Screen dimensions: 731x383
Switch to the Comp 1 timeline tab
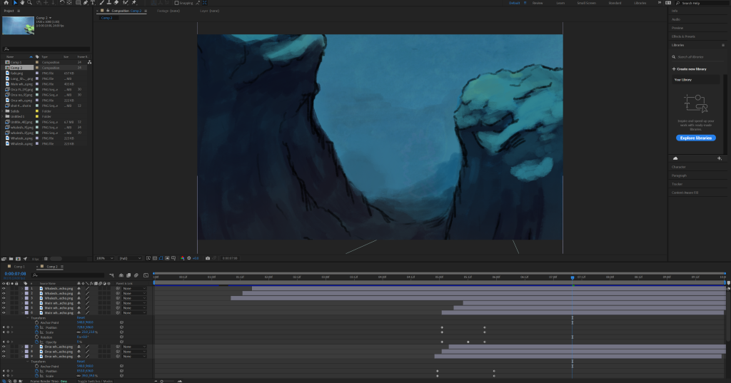(19, 266)
